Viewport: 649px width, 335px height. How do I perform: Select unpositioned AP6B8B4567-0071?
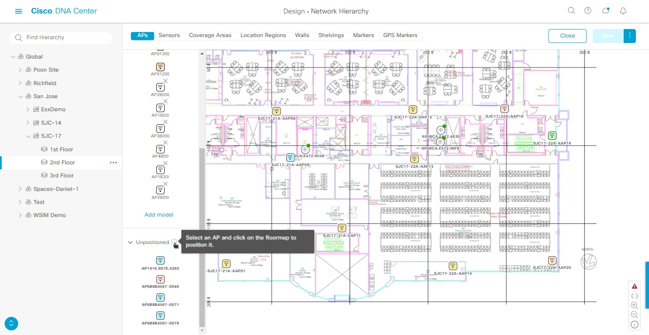click(160, 297)
